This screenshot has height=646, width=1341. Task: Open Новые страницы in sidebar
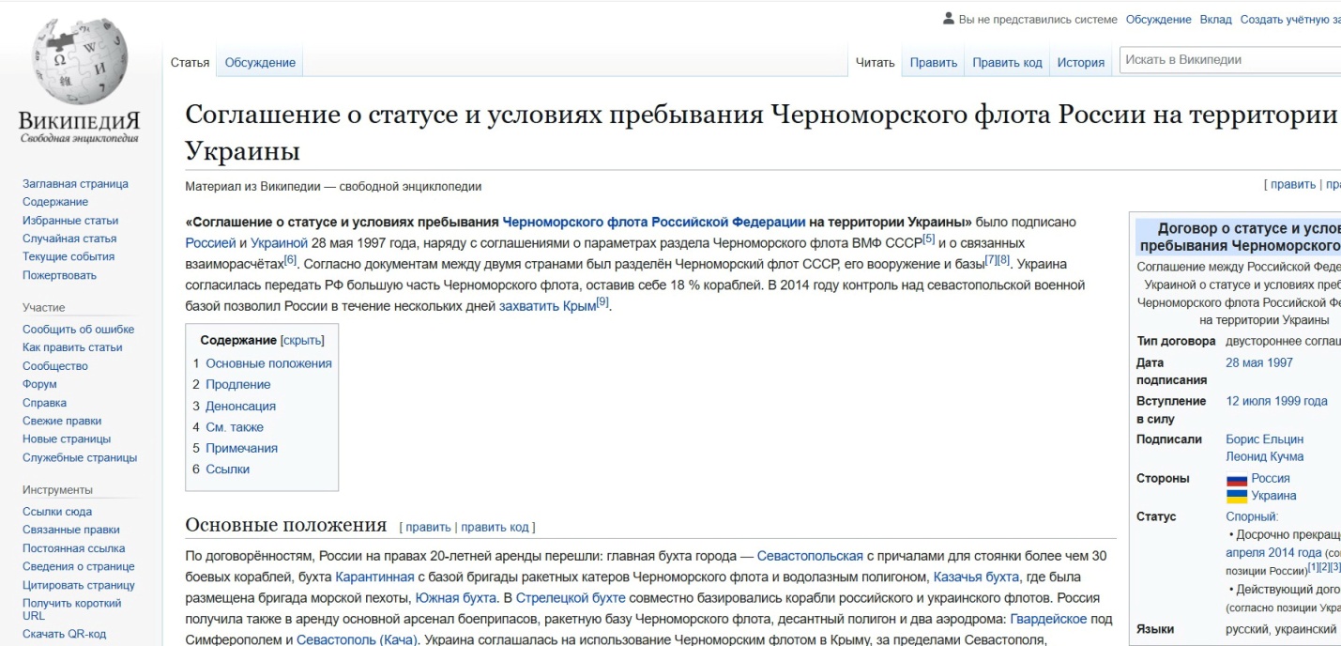pos(67,438)
